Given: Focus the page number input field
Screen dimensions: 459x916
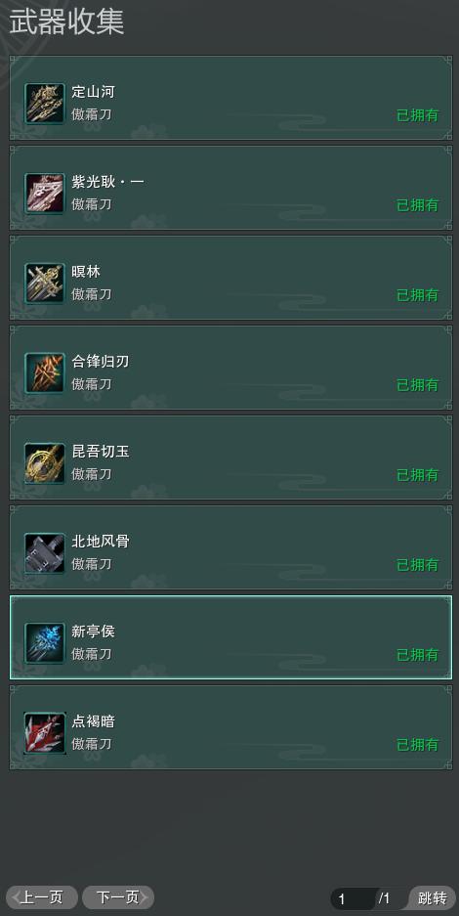Looking at the screenshot, I should 354,898.
